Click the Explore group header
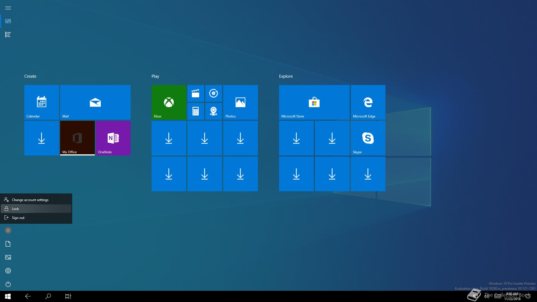The image size is (537, 302). click(x=286, y=76)
